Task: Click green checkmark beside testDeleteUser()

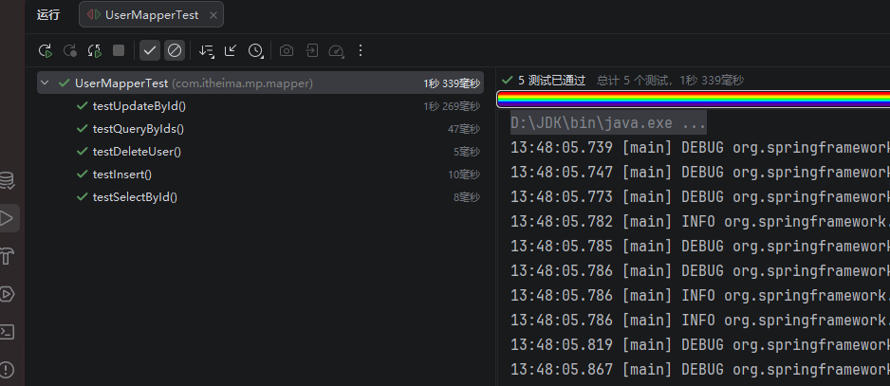Action: (x=83, y=151)
